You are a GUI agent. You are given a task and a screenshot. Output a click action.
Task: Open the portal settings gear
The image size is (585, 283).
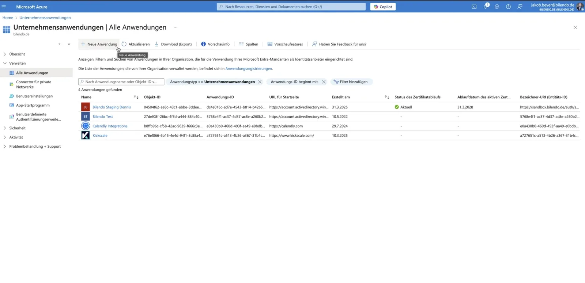pos(497,7)
